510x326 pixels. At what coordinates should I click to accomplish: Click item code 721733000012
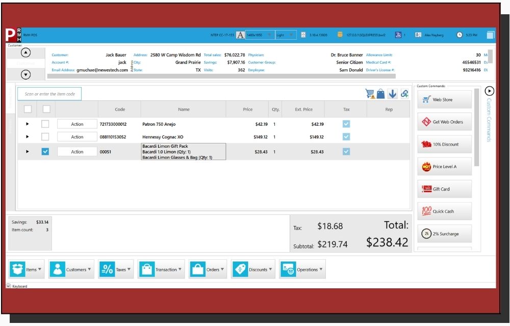(113, 124)
